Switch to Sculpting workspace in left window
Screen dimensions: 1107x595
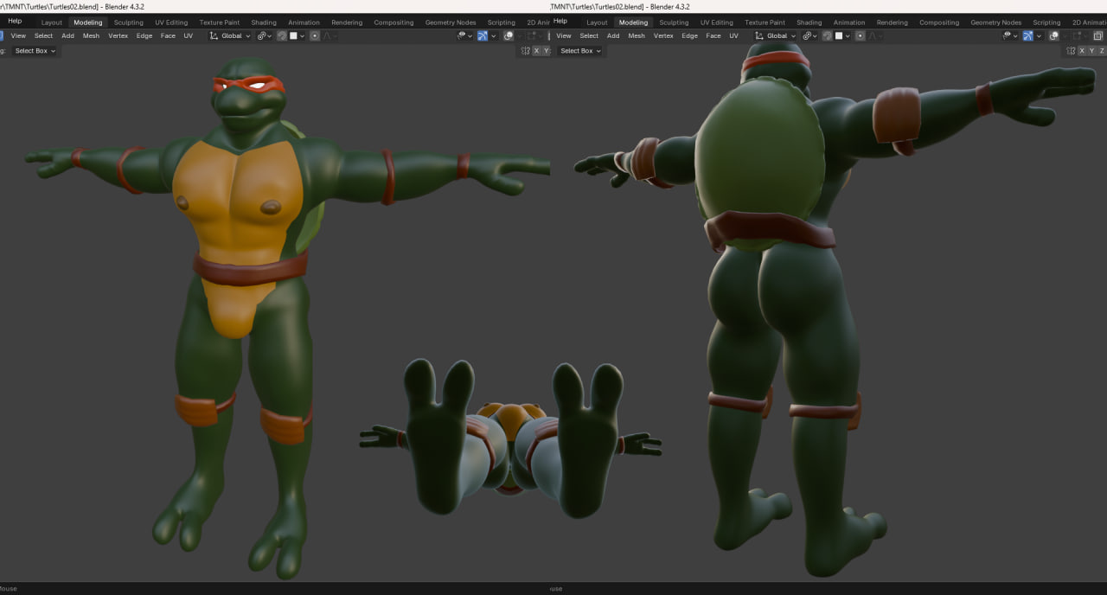(129, 22)
